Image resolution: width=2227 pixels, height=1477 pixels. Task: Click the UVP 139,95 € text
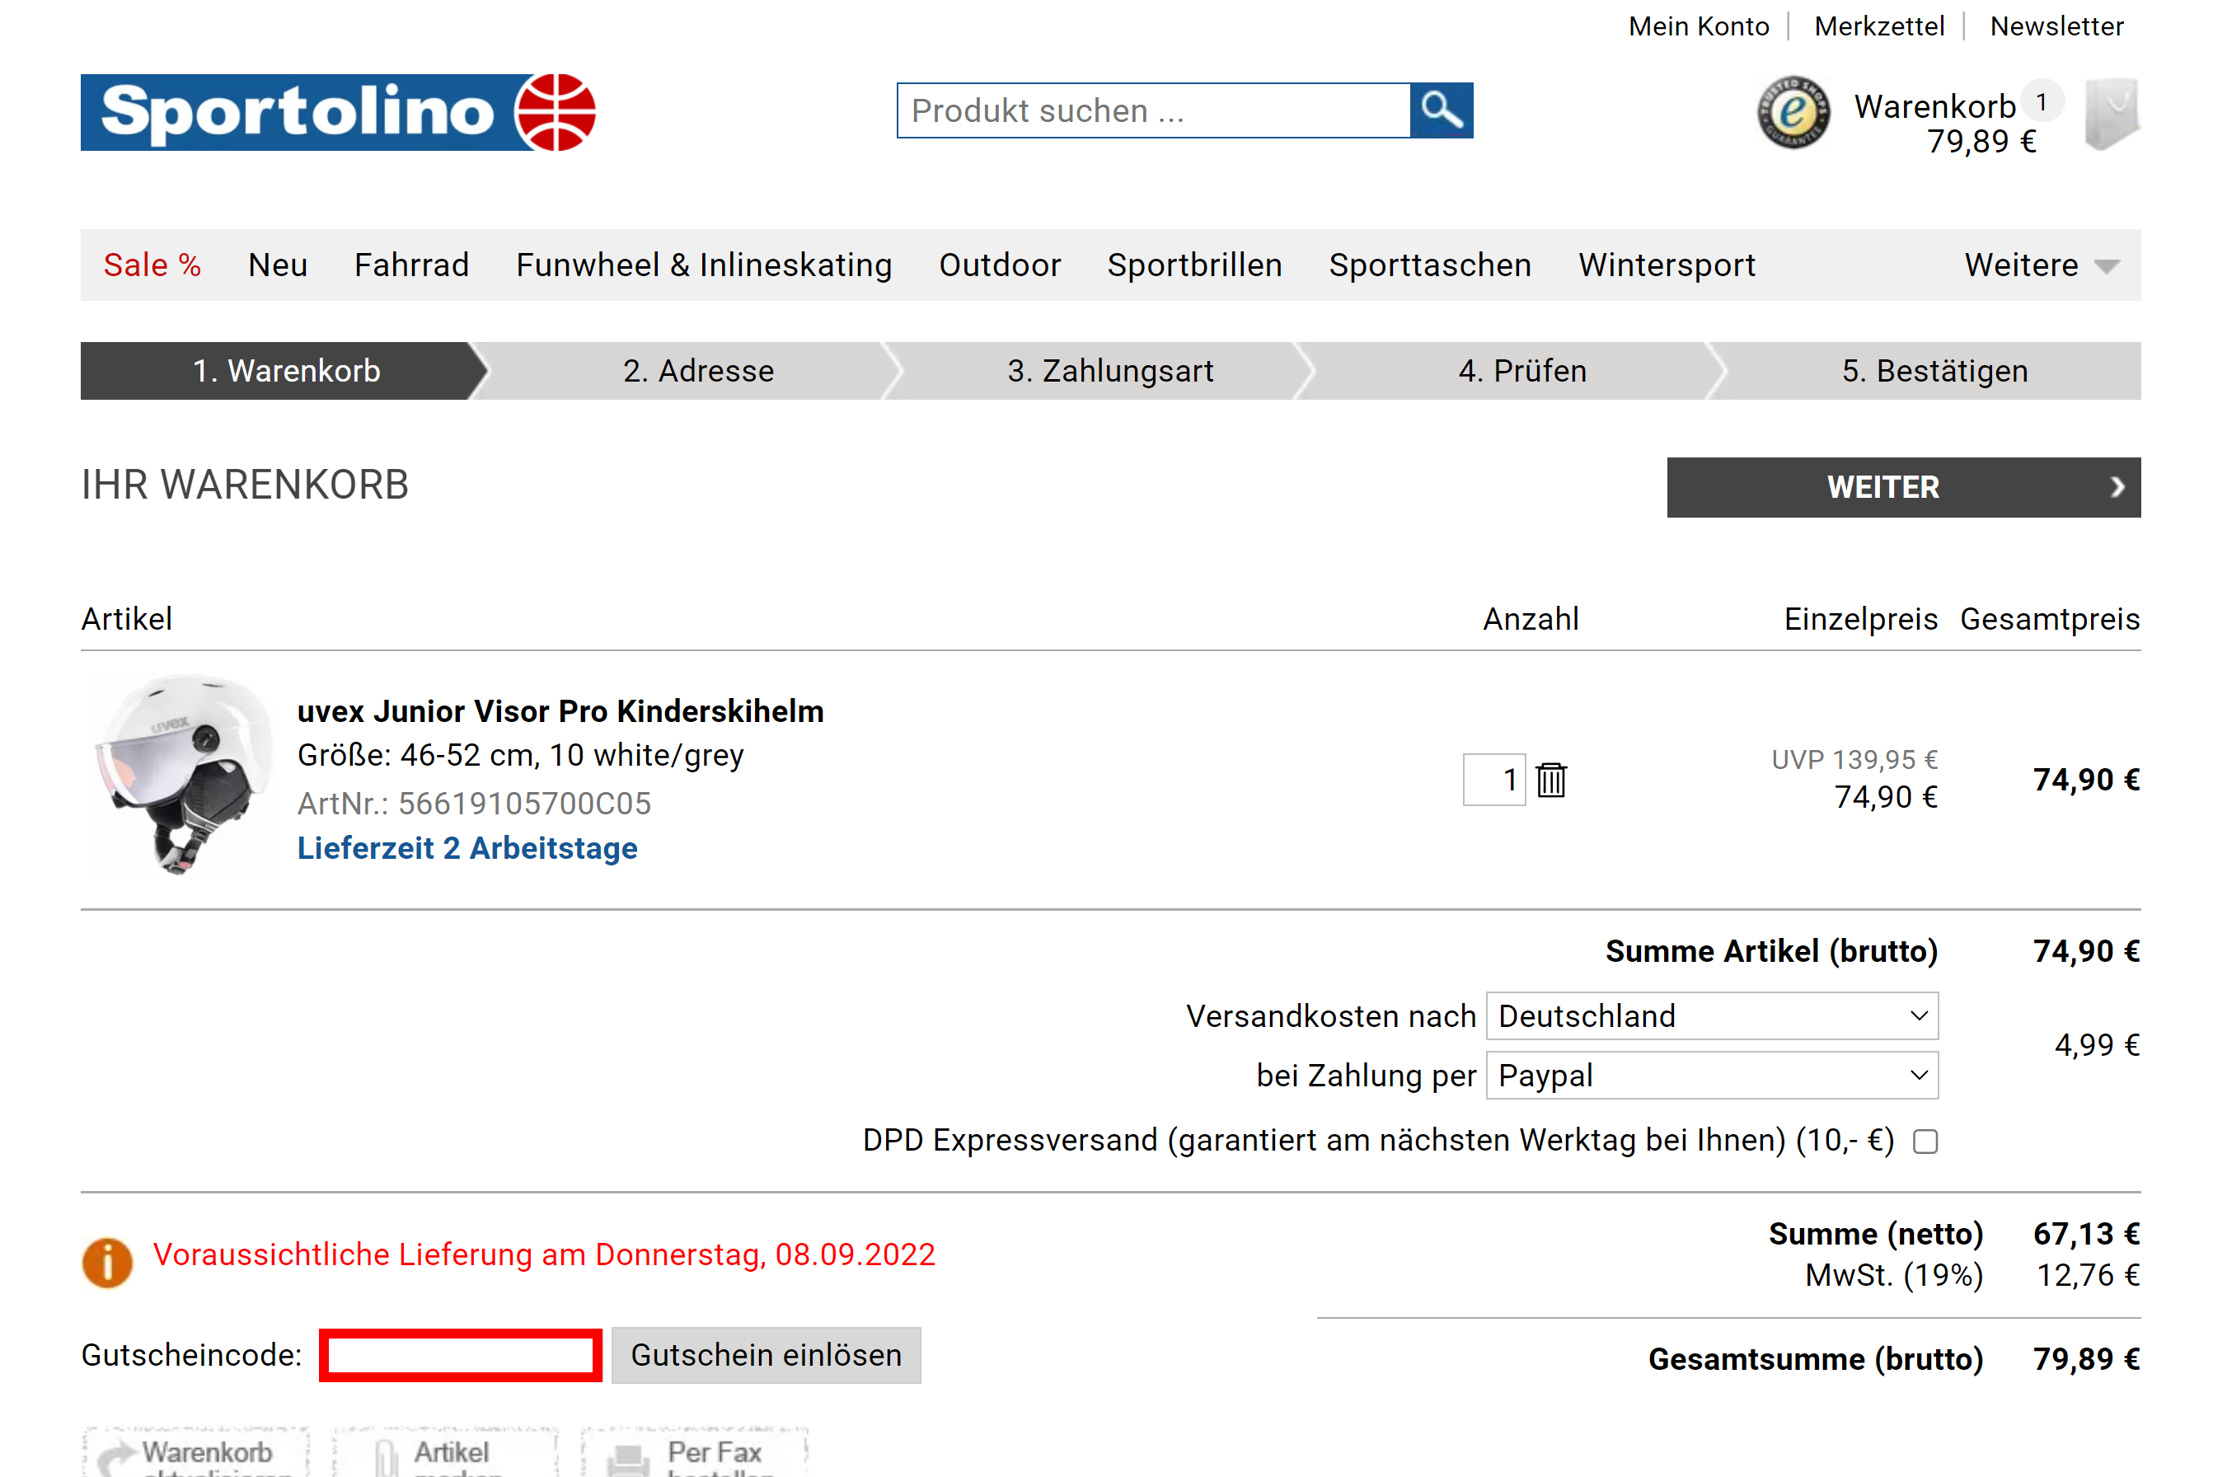tap(1854, 759)
